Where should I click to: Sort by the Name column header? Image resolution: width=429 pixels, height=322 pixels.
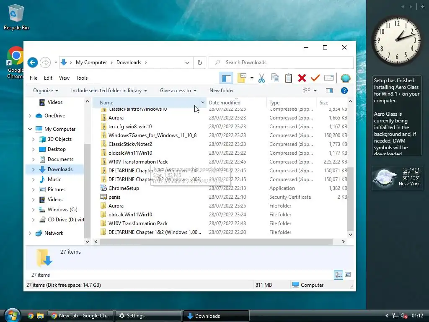coord(146,103)
